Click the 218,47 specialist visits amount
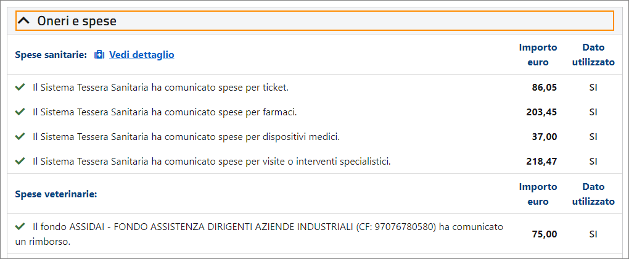Viewport: 629px width, 259px height. tap(542, 162)
